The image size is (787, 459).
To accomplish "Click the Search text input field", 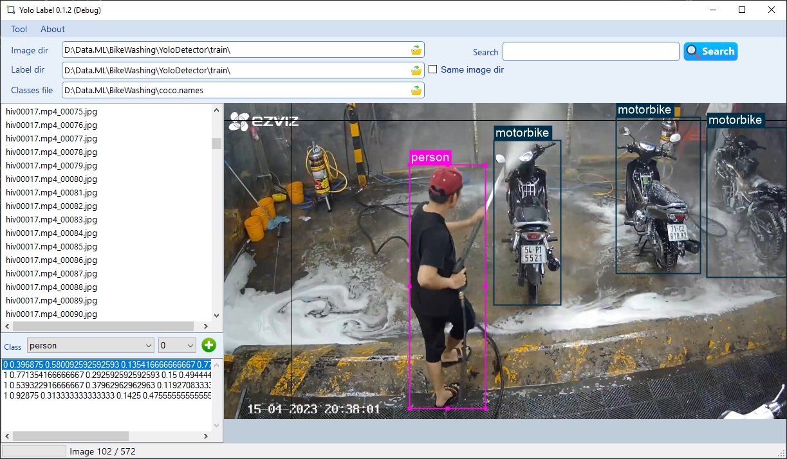I will (590, 51).
